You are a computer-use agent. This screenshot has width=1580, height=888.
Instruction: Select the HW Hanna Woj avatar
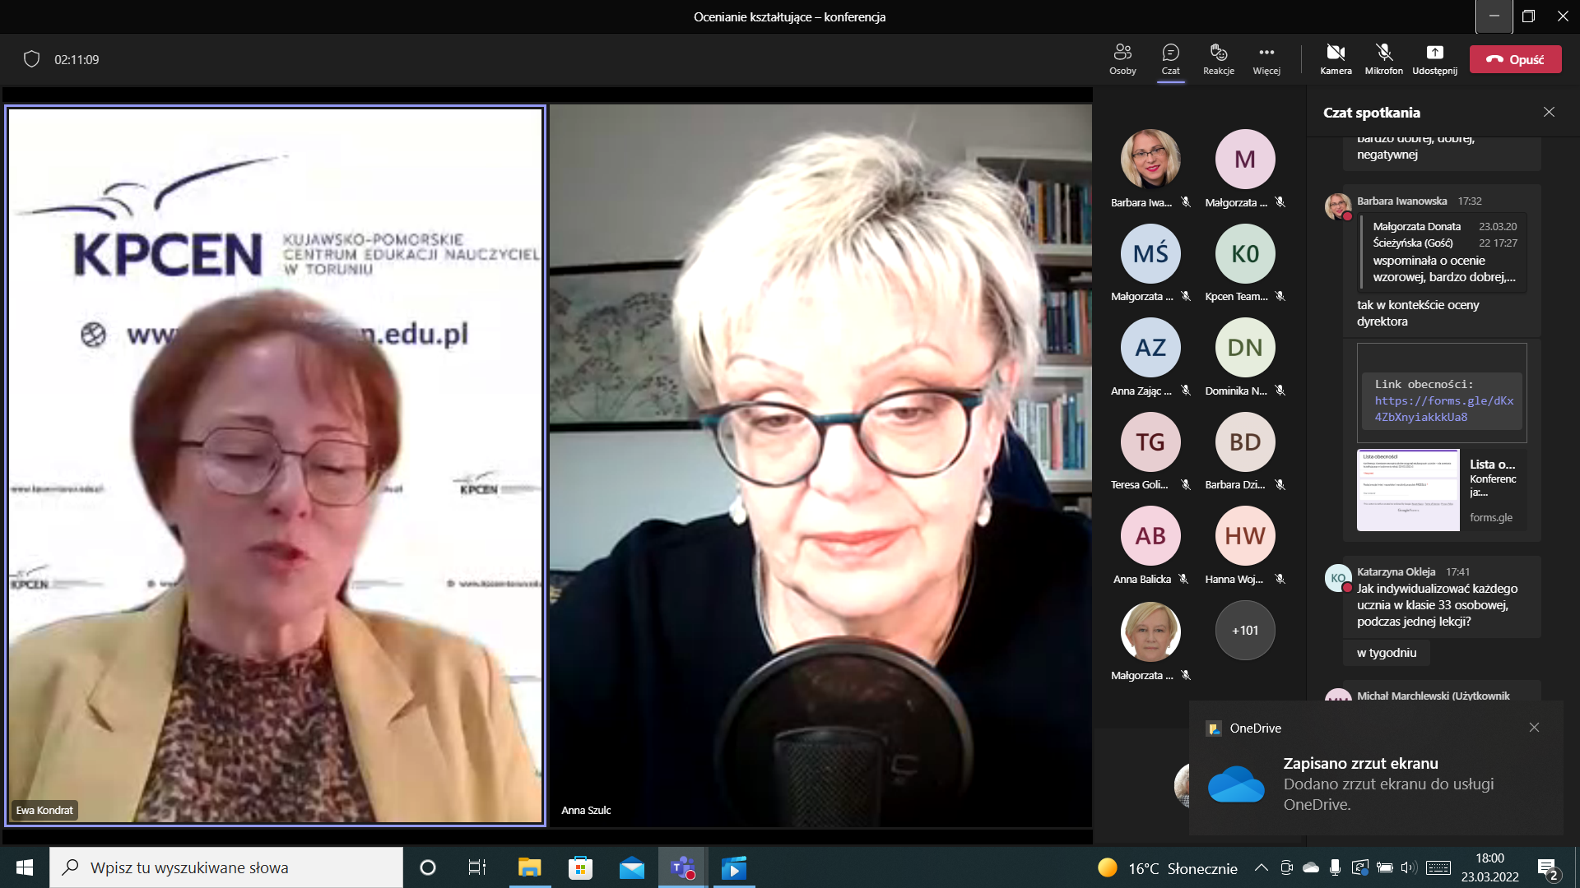[x=1245, y=535]
